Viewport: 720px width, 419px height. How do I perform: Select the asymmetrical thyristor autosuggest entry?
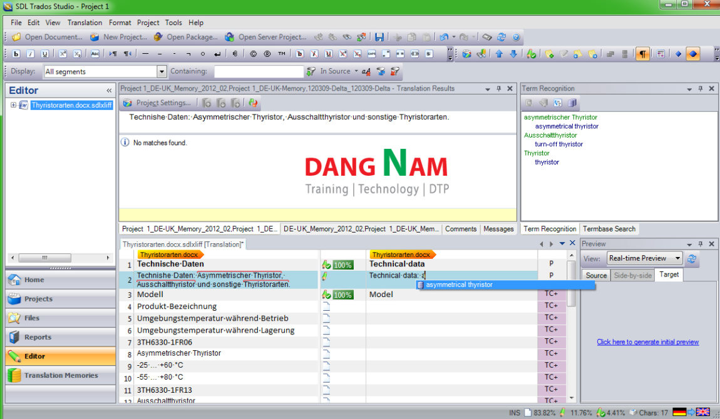505,285
